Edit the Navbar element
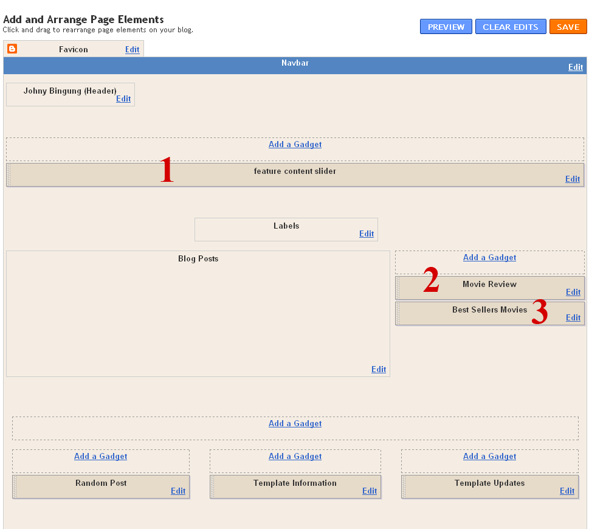 (576, 67)
